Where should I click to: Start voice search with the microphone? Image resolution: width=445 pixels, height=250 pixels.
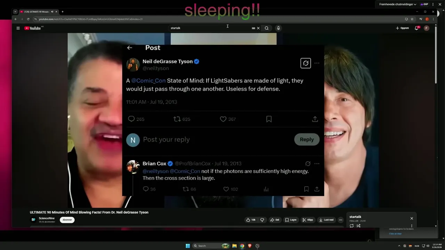coord(278,28)
